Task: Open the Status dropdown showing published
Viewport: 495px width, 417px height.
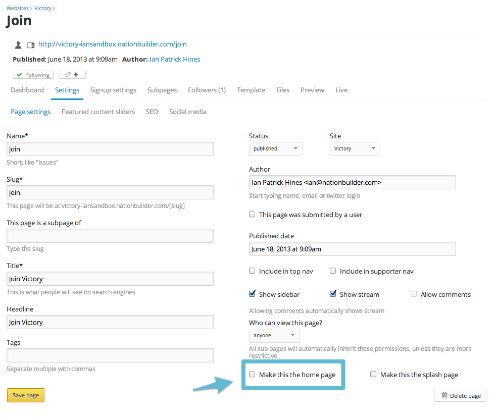Action: (x=276, y=149)
